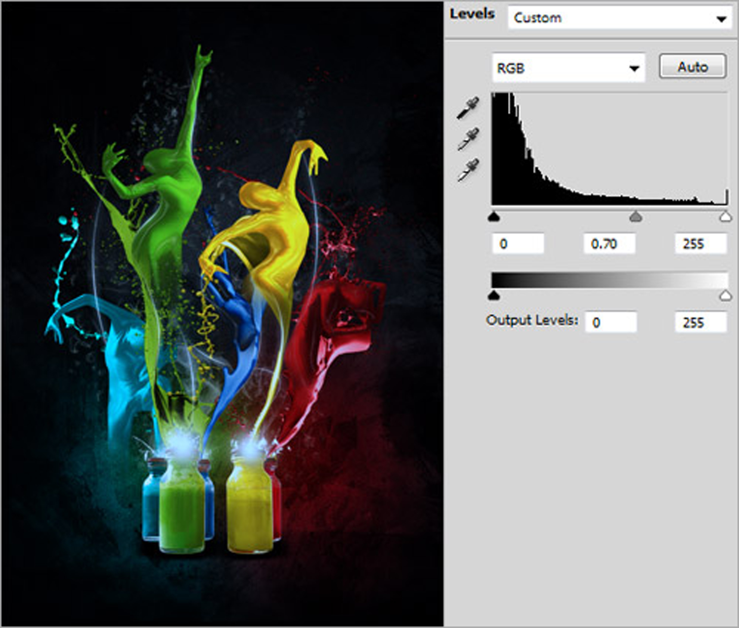Screen dimensions: 739x628
Task: Focus the Output Levels field showing 255
Action: pos(700,323)
